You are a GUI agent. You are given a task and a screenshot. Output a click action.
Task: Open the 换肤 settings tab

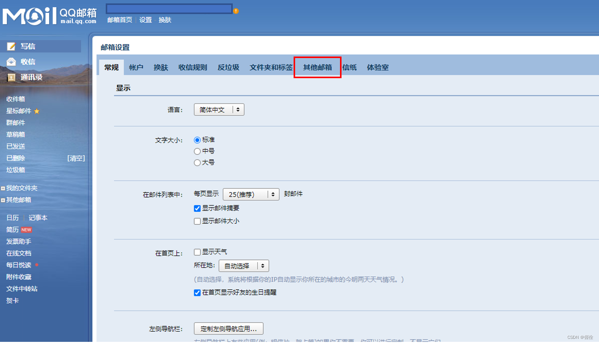point(161,68)
